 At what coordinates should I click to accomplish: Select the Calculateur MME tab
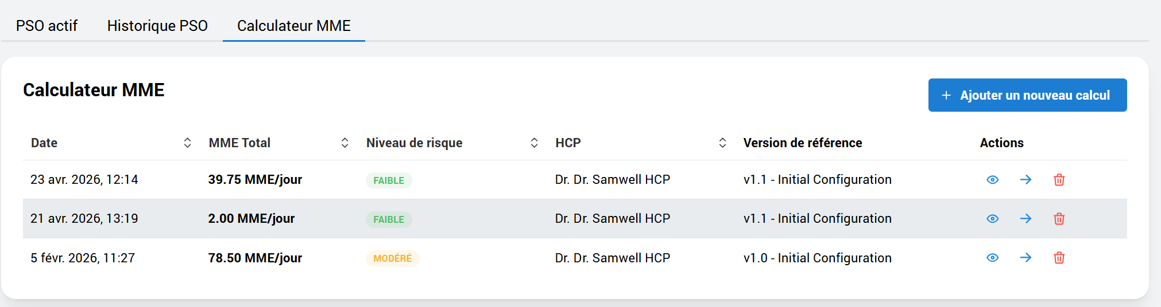(294, 26)
